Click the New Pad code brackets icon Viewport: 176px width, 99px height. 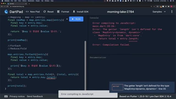tap(27, 12)
